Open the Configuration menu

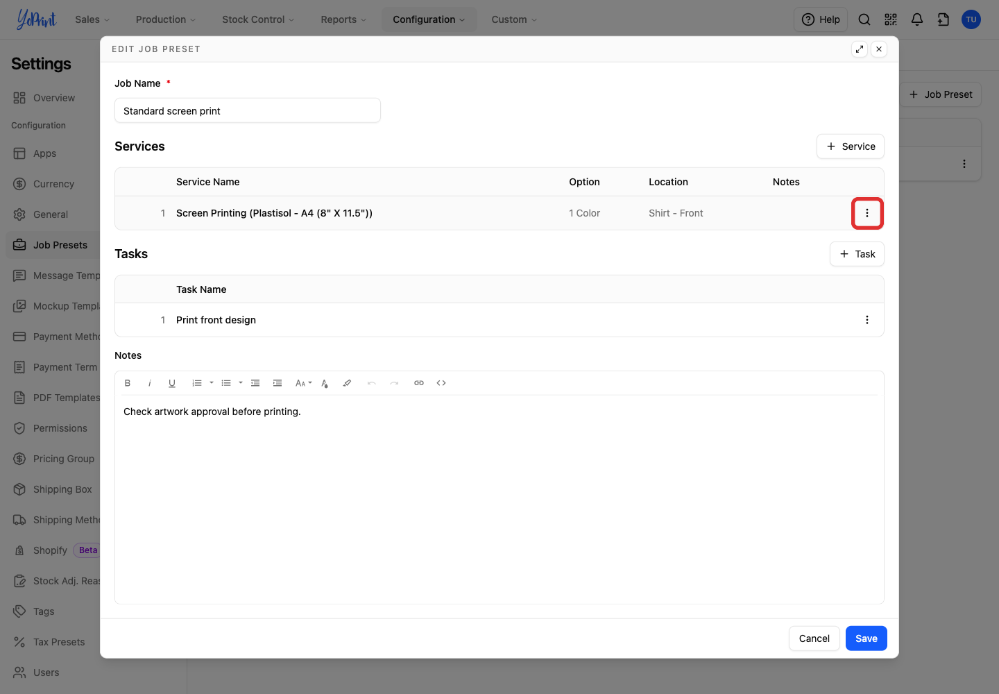tap(429, 19)
